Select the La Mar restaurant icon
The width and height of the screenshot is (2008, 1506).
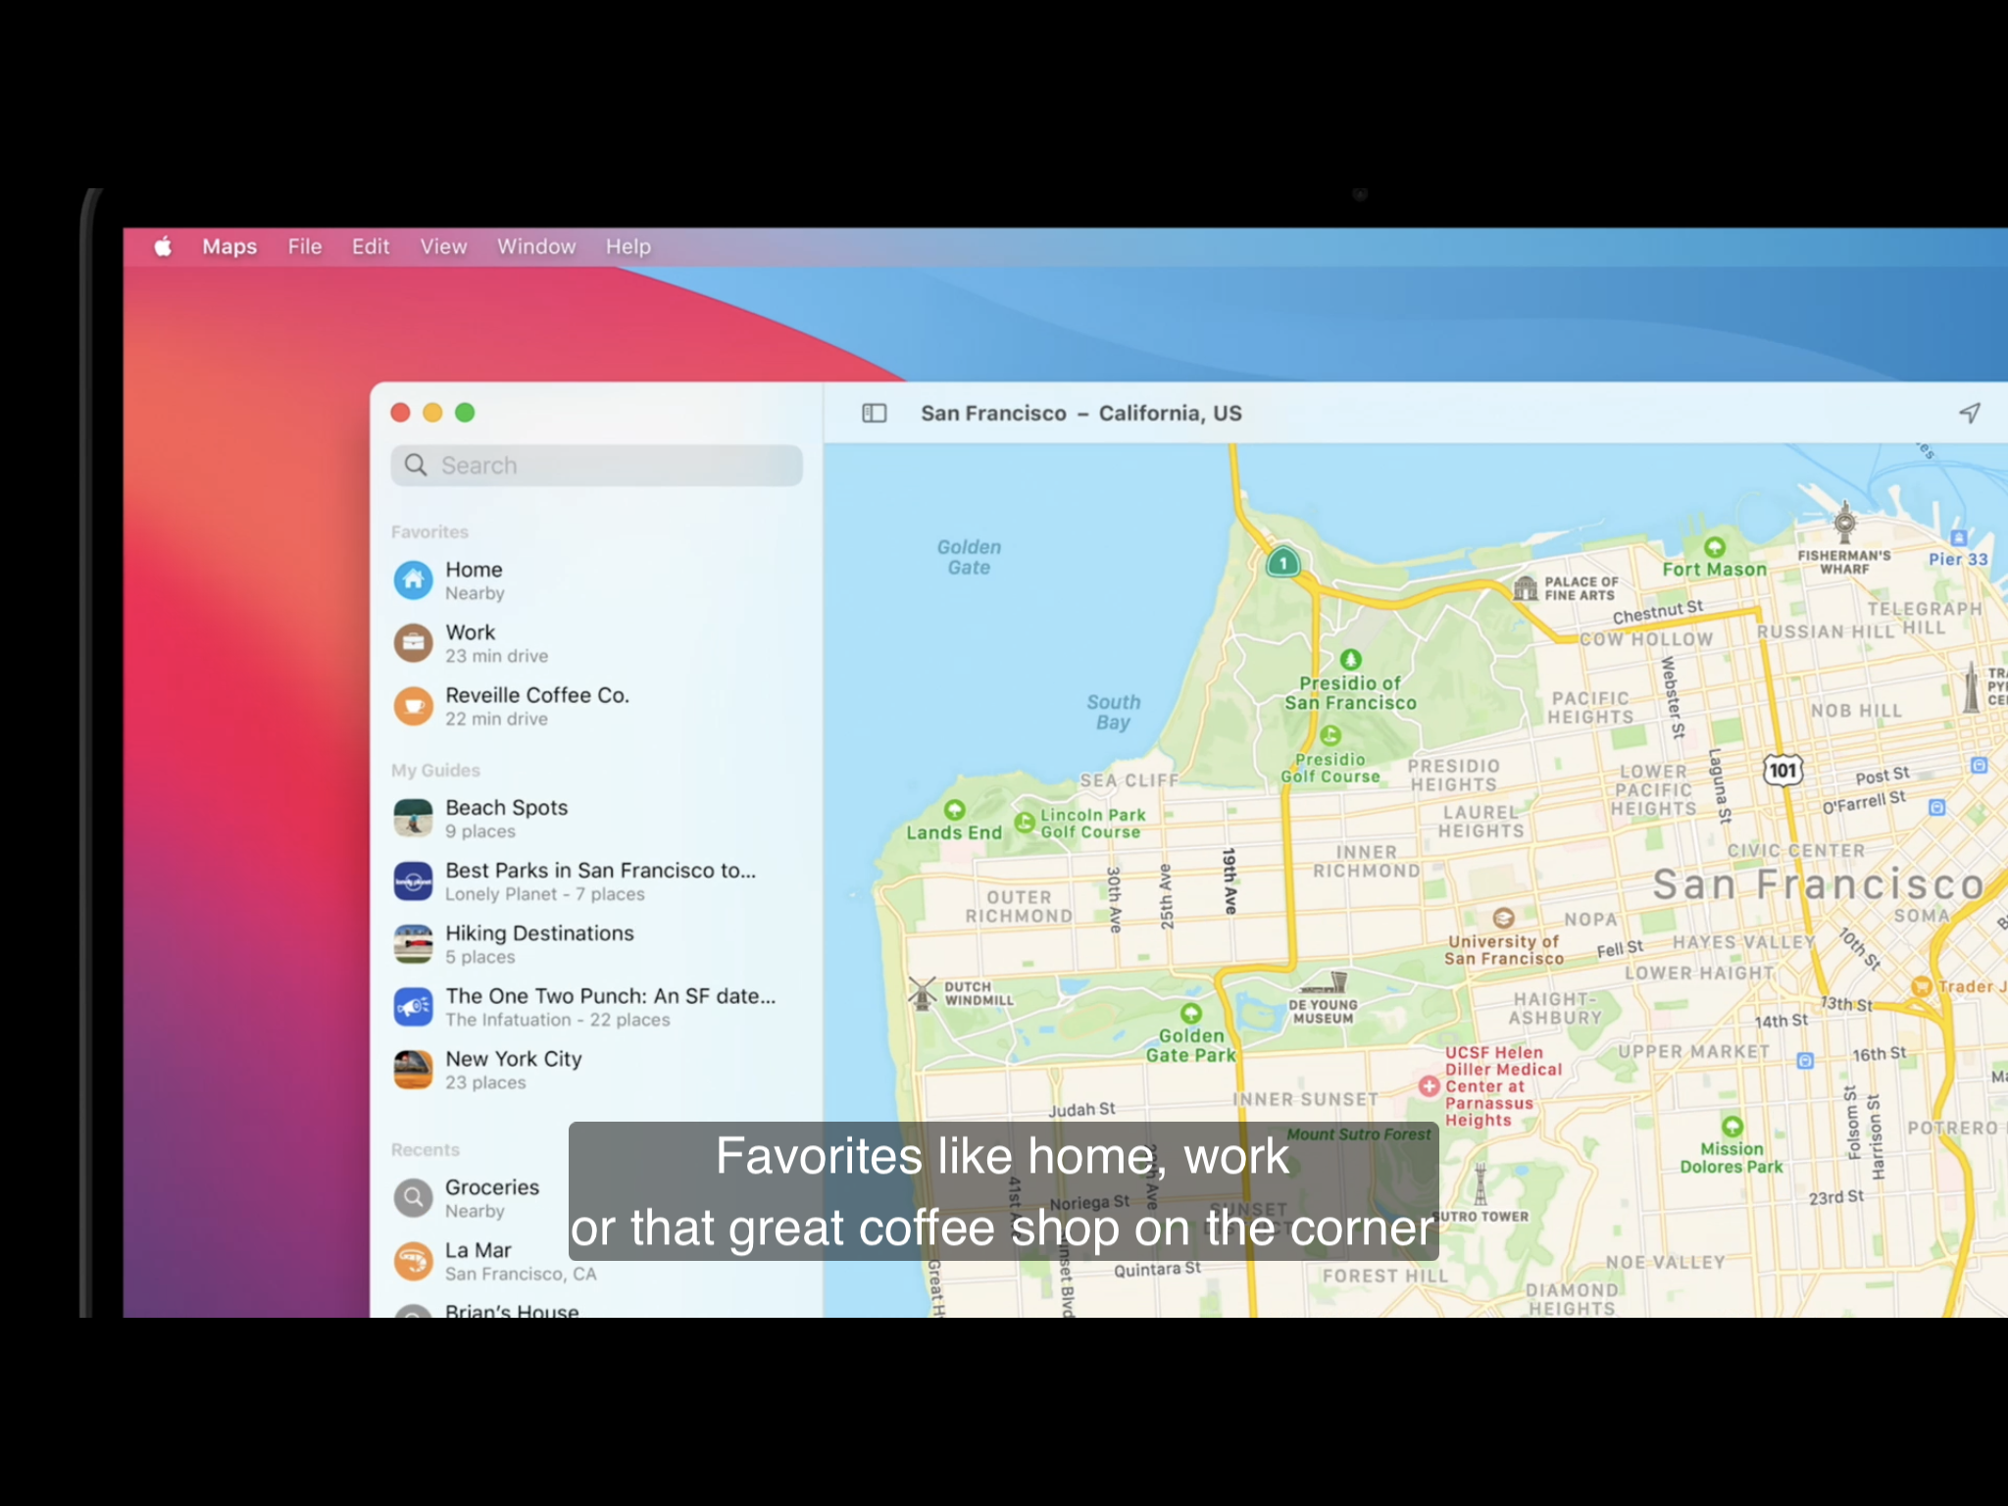point(414,1261)
